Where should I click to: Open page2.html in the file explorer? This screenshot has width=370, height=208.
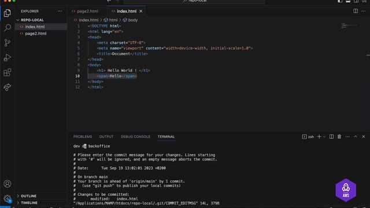[36, 34]
